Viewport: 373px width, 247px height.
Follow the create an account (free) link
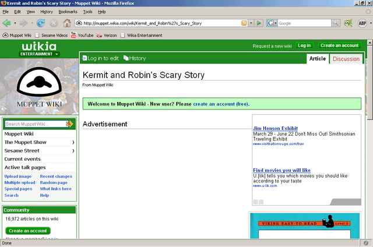coord(221,104)
